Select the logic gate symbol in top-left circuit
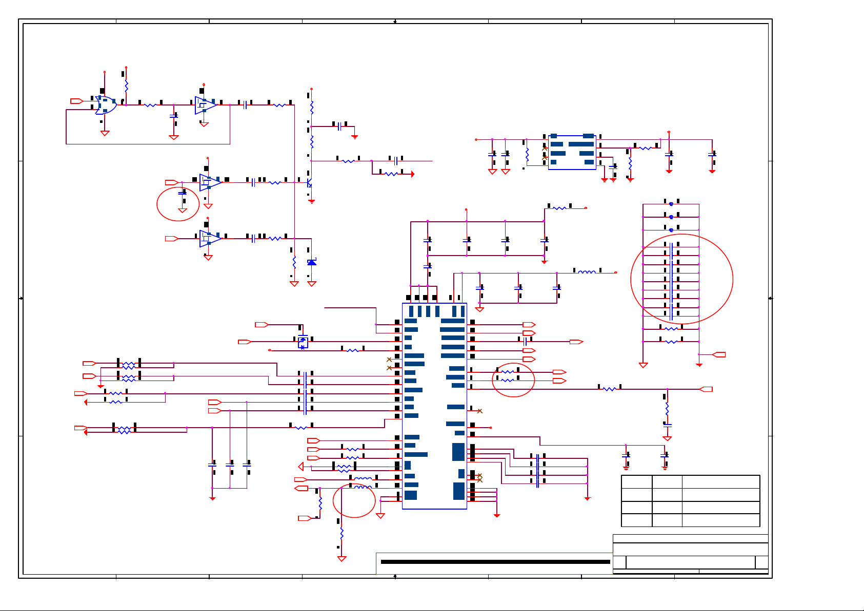 [106, 105]
